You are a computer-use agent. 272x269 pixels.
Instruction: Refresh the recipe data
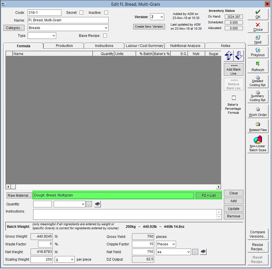click(x=258, y=66)
